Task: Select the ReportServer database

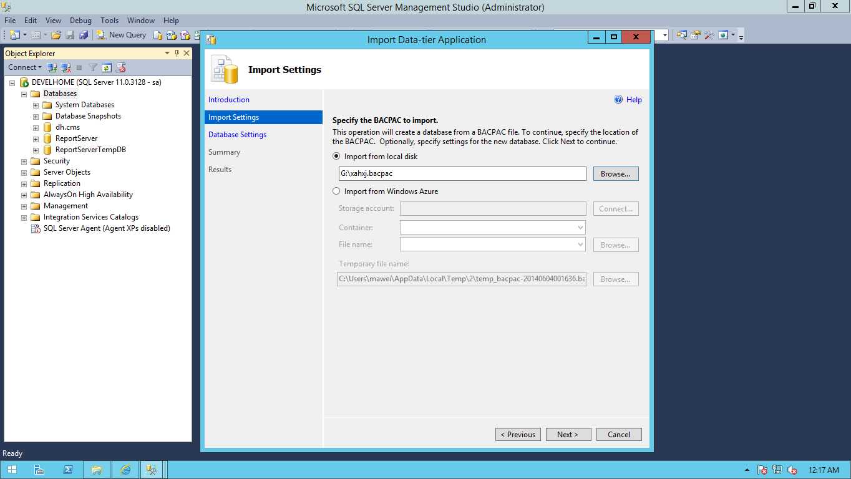Action: [x=76, y=138]
